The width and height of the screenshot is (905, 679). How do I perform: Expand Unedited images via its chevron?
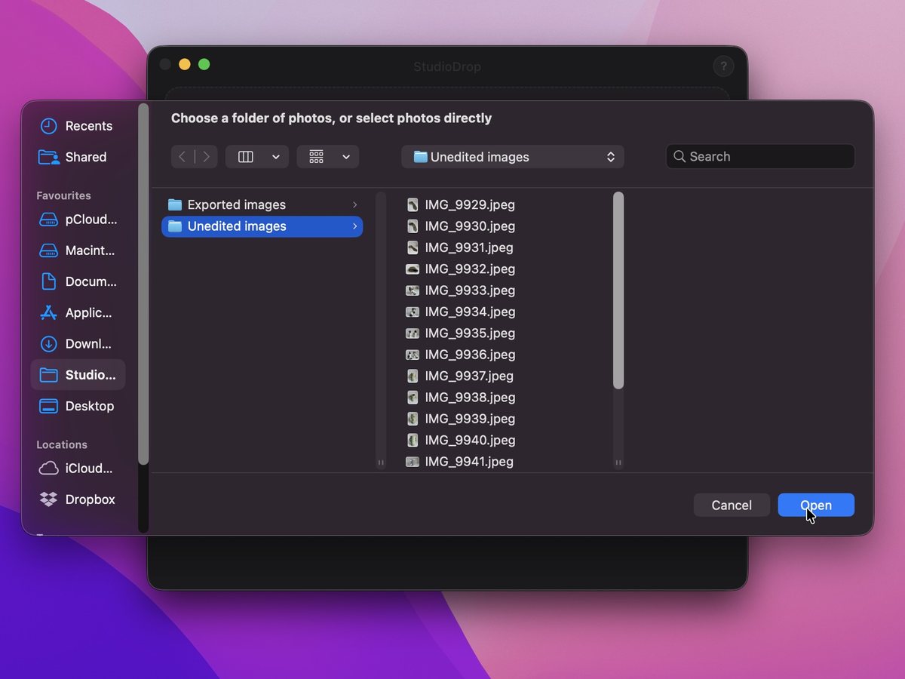click(354, 226)
